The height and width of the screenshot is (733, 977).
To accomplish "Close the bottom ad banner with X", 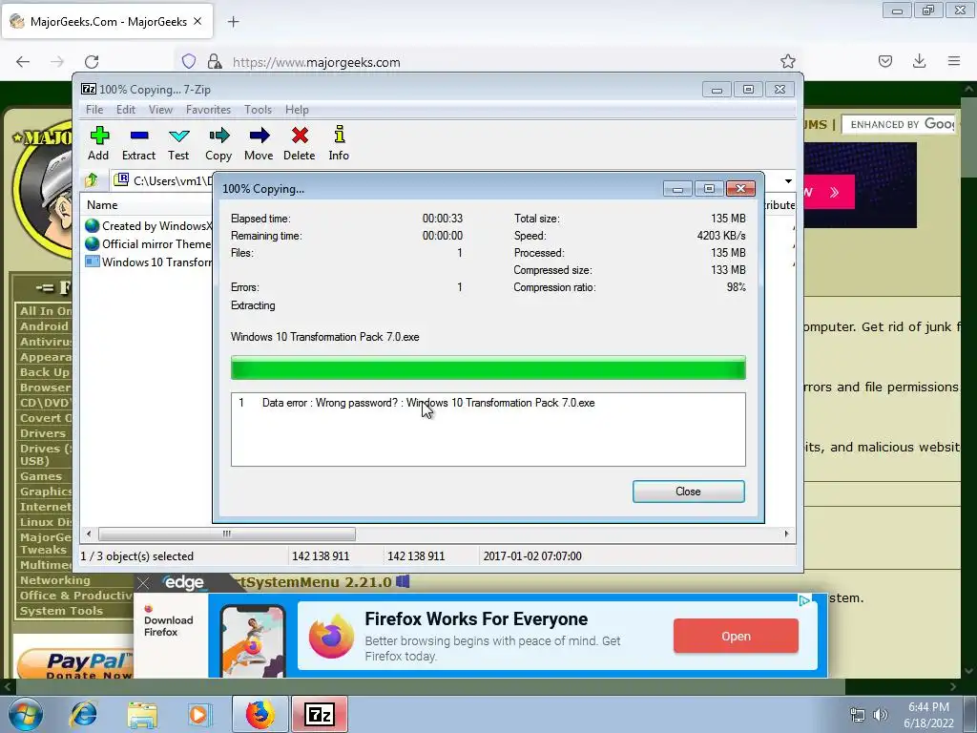I will tap(143, 583).
